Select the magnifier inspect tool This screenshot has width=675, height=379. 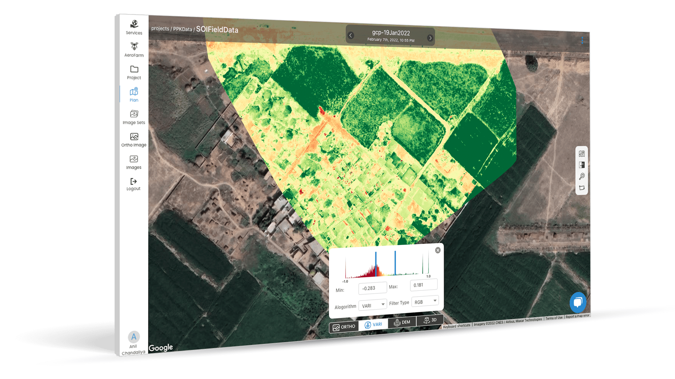click(582, 176)
